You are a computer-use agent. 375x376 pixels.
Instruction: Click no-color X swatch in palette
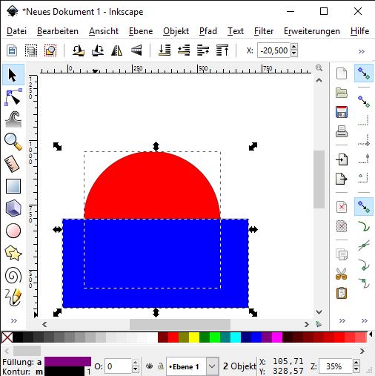tap(7, 337)
